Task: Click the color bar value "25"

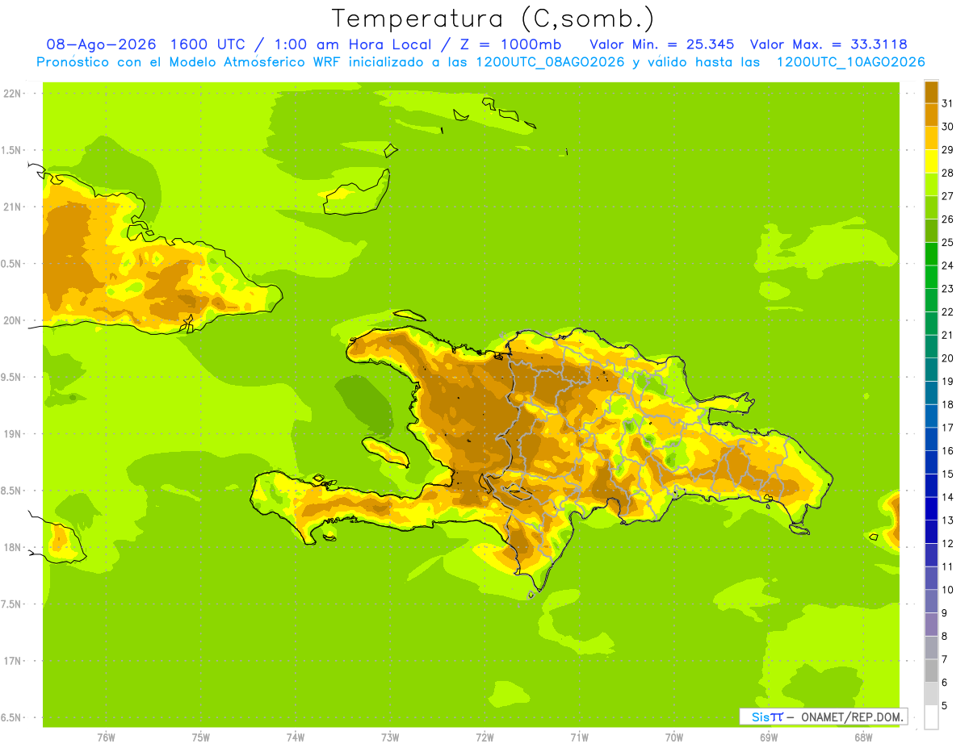Action: coord(948,242)
